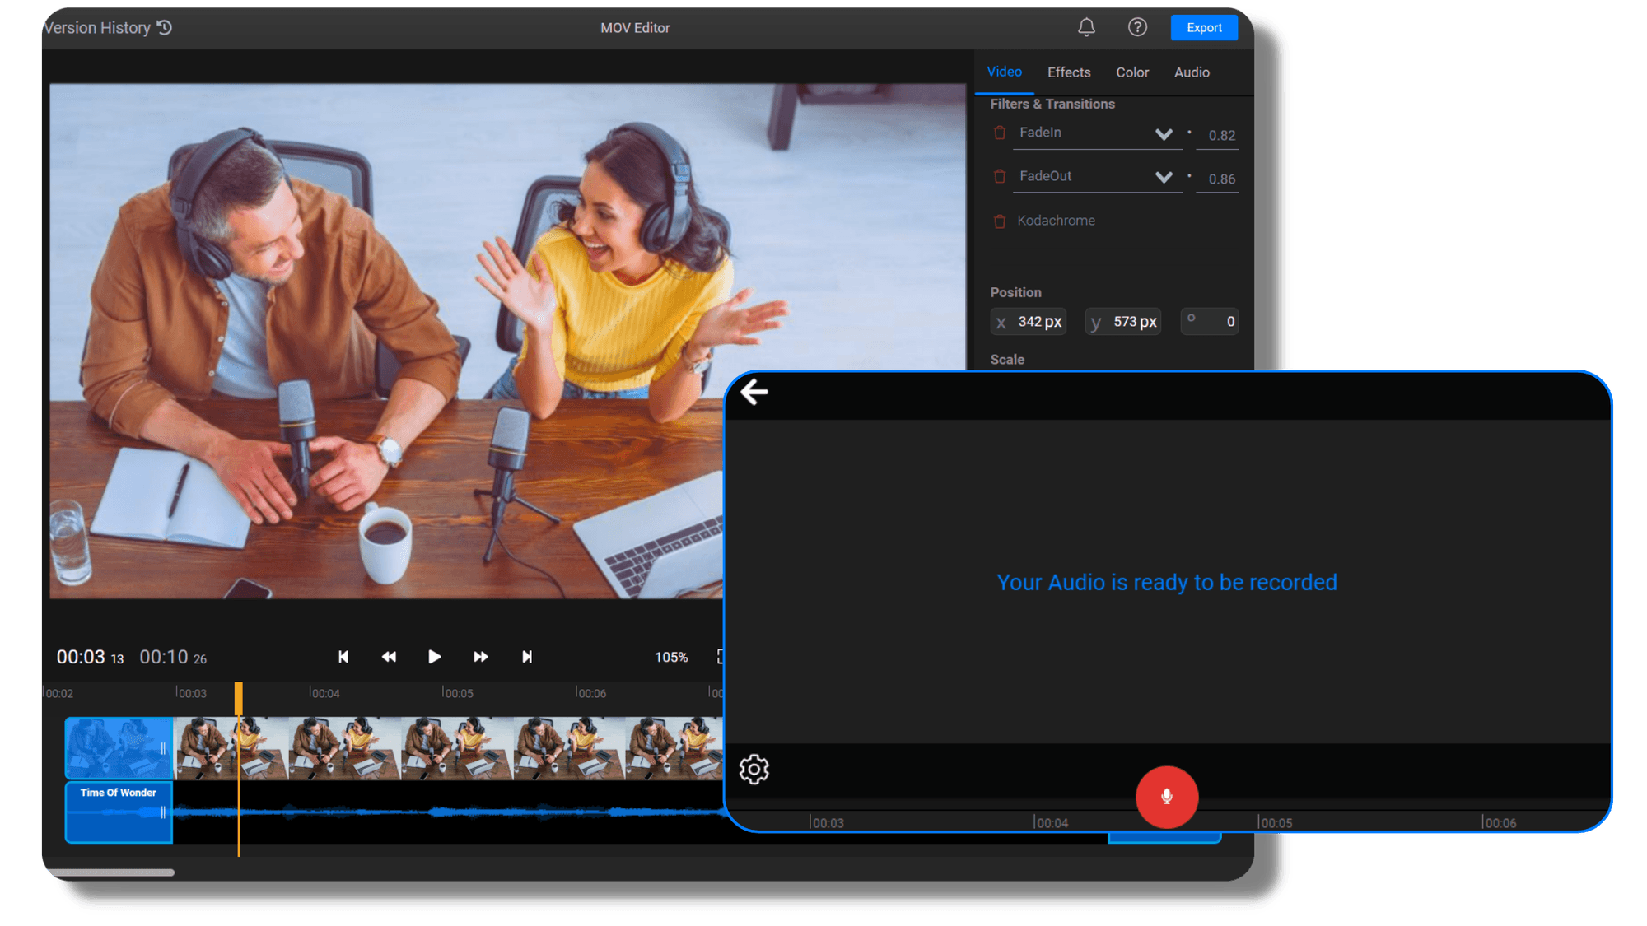Delete the FadeOut filter with trash icon
The width and height of the screenshot is (1647, 926).
click(1000, 176)
